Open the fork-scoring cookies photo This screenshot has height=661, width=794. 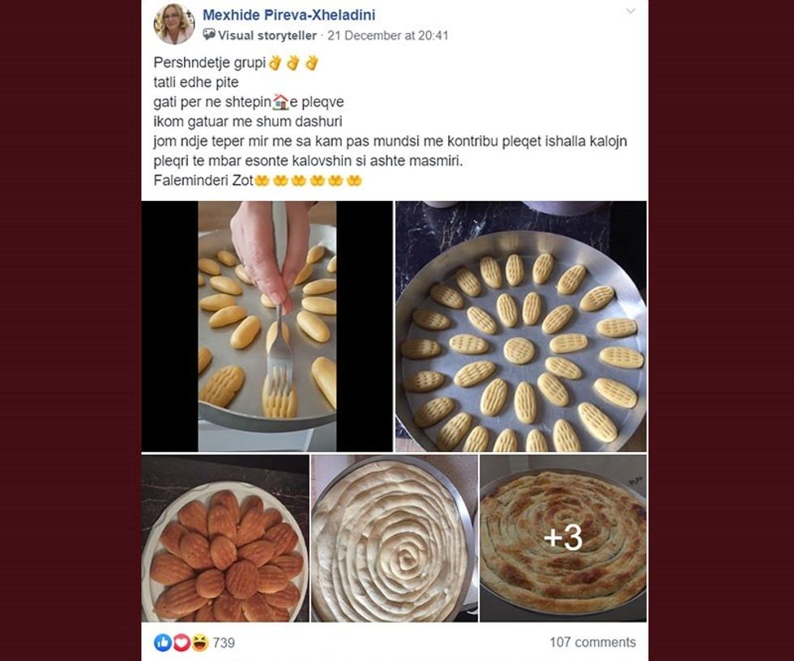(x=266, y=328)
